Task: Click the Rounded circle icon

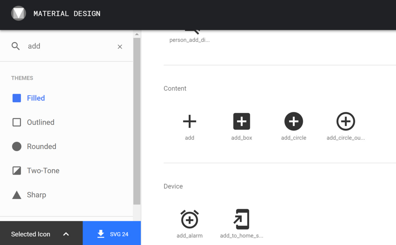Action: click(17, 146)
